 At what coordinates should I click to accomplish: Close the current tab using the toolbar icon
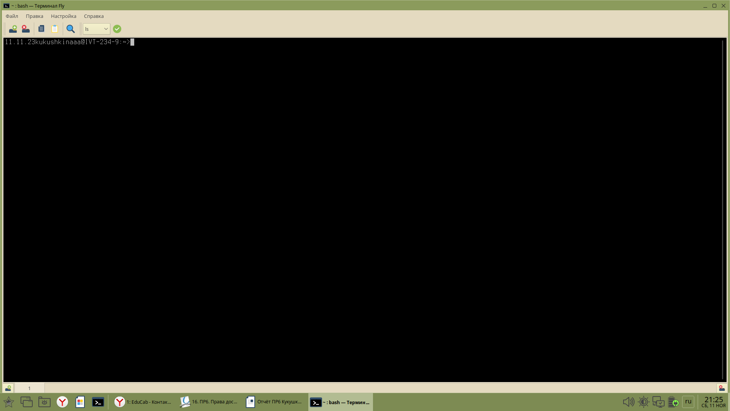click(26, 29)
